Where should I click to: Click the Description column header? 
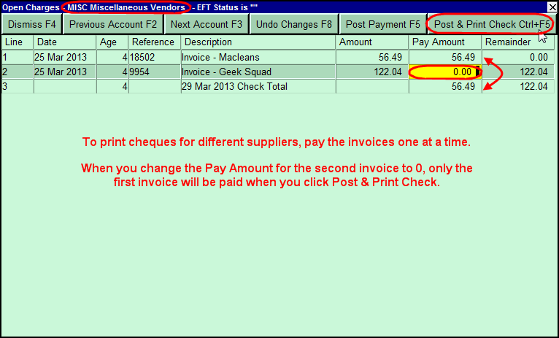[x=258, y=42]
